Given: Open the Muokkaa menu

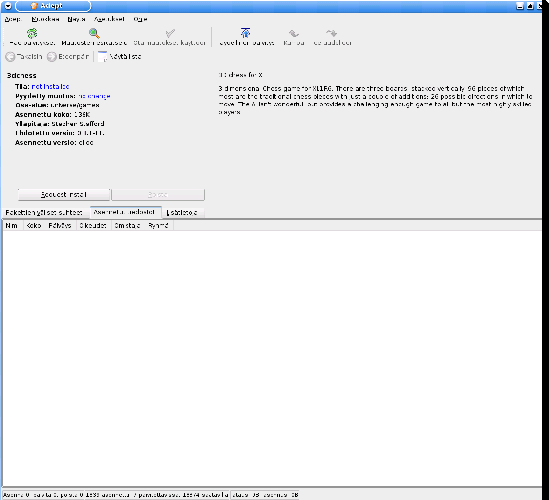Looking at the screenshot, I should click(45, 19).
